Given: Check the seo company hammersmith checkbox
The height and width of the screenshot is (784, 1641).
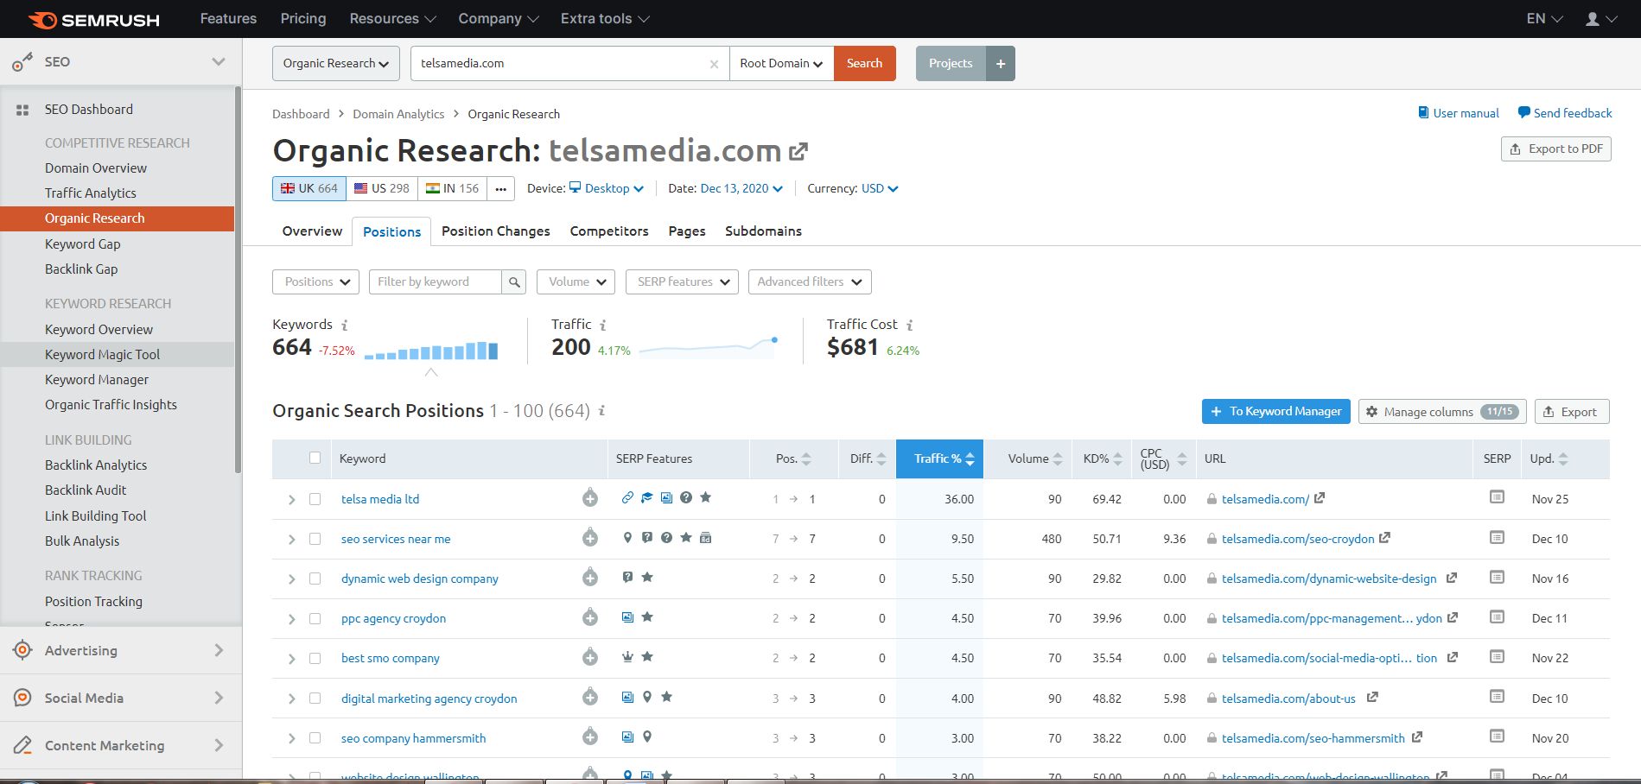Looking at the screenshot, I should click(x=315, y=738).
